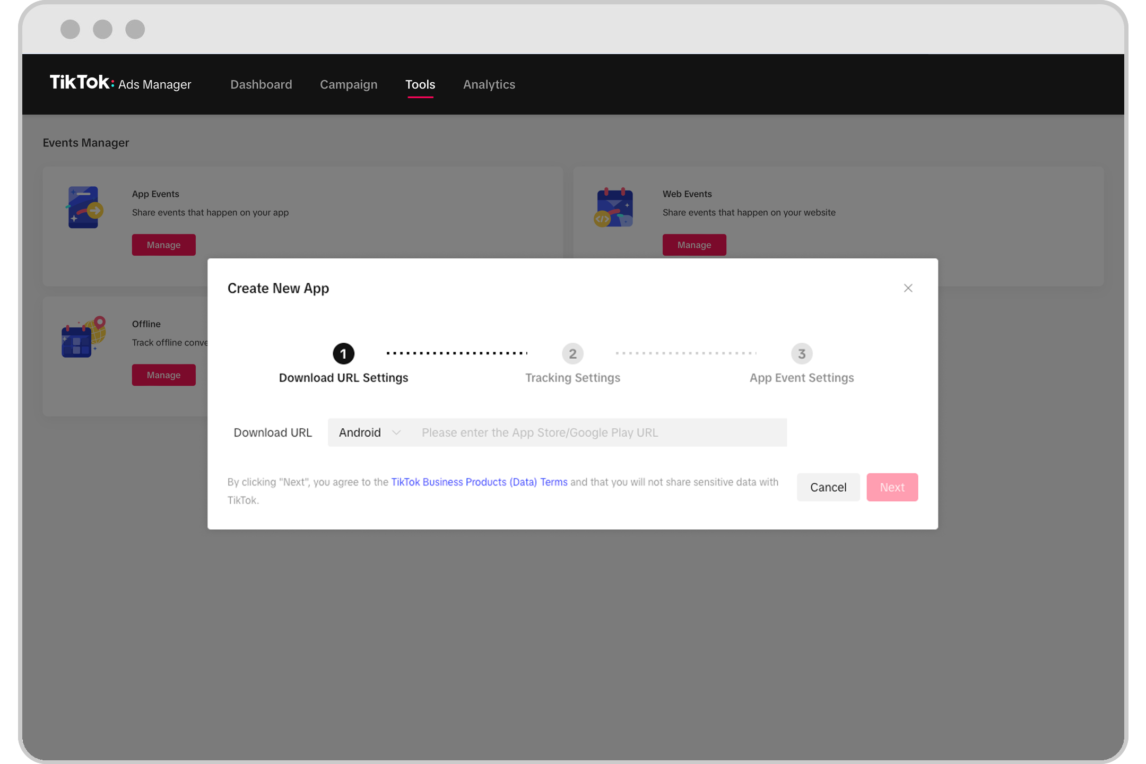This screenshot has width=1146, height=764.
Task: Click step 3 App Event Settings circle
Action: pos(802,353)
